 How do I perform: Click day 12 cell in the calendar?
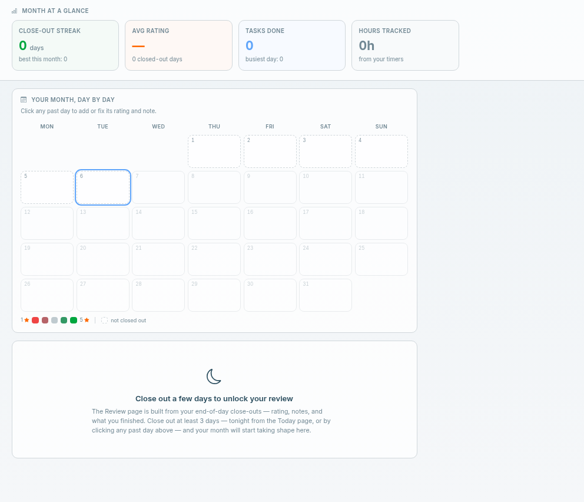(47, 223)
